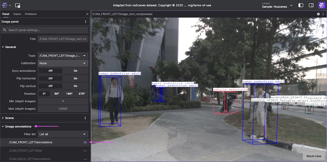Select the 0° rotation option
The image size is (327, 162).
click(x=44, y=94)
